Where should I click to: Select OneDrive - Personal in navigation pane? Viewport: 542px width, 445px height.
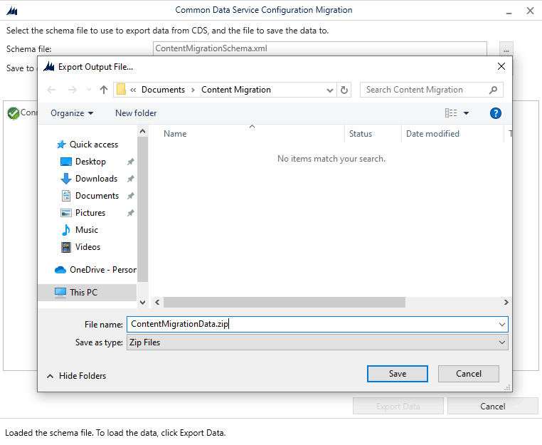click(x=95, y=270)
